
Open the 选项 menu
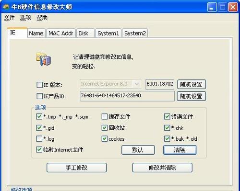tap(25, 18)
